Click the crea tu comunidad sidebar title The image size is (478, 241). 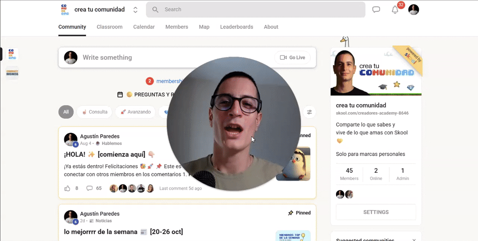coord(361,105)
